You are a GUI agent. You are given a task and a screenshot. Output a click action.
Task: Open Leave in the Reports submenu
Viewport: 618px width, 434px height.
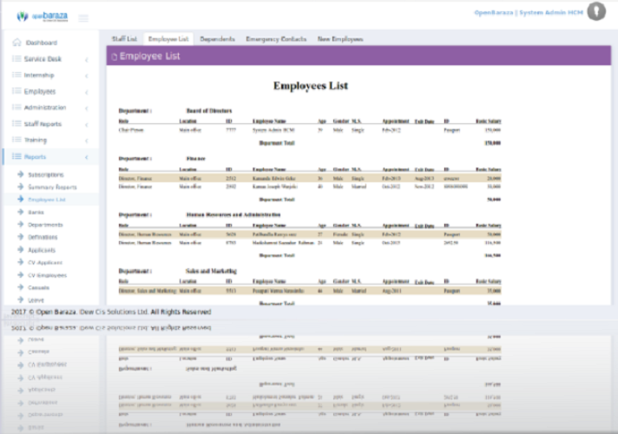click(x=36, y=300)
